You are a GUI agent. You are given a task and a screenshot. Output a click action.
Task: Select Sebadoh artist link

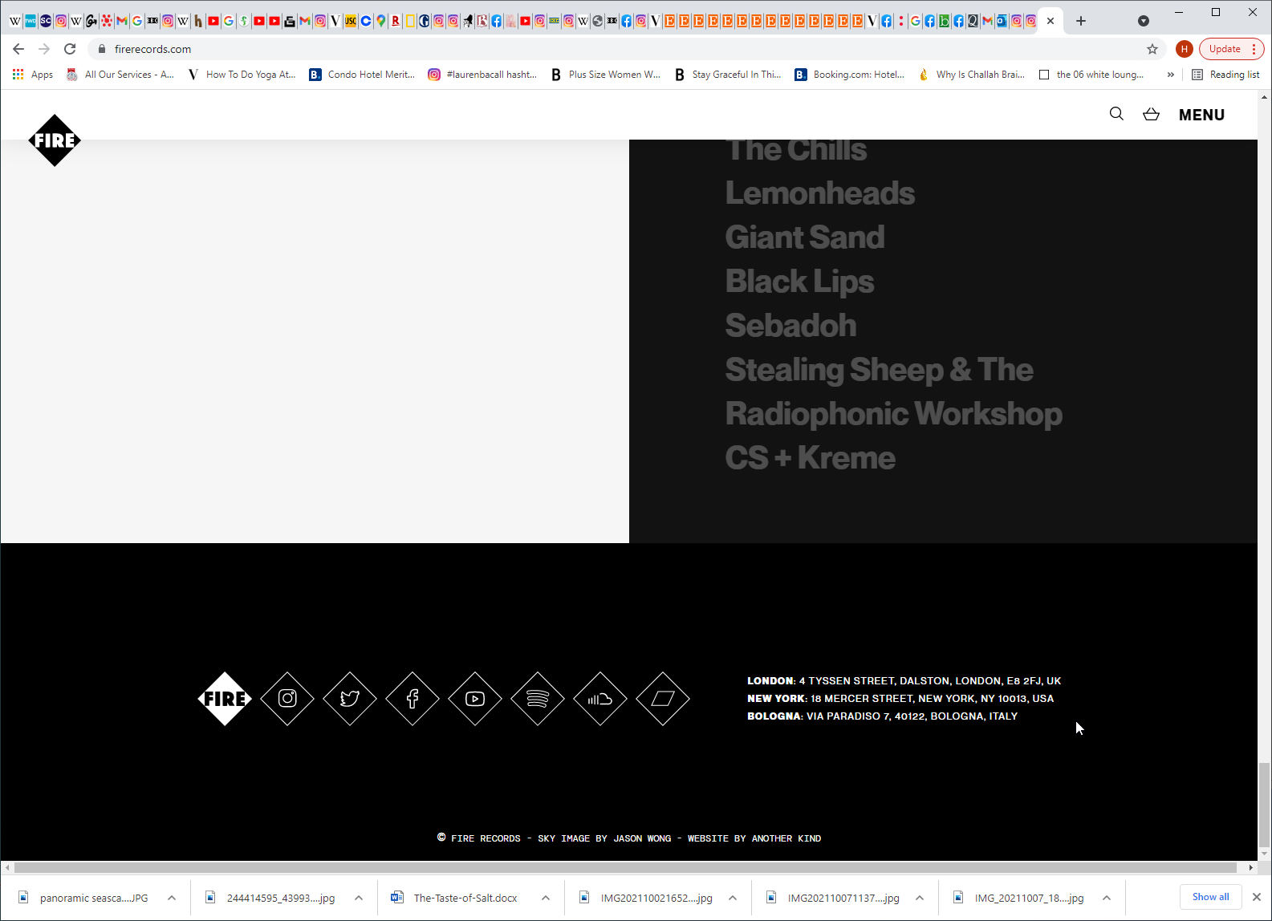pyautogui.click(x=790, y=326)
